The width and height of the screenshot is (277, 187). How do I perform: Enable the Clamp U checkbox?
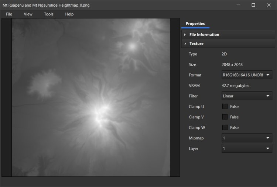pos(225,107)
